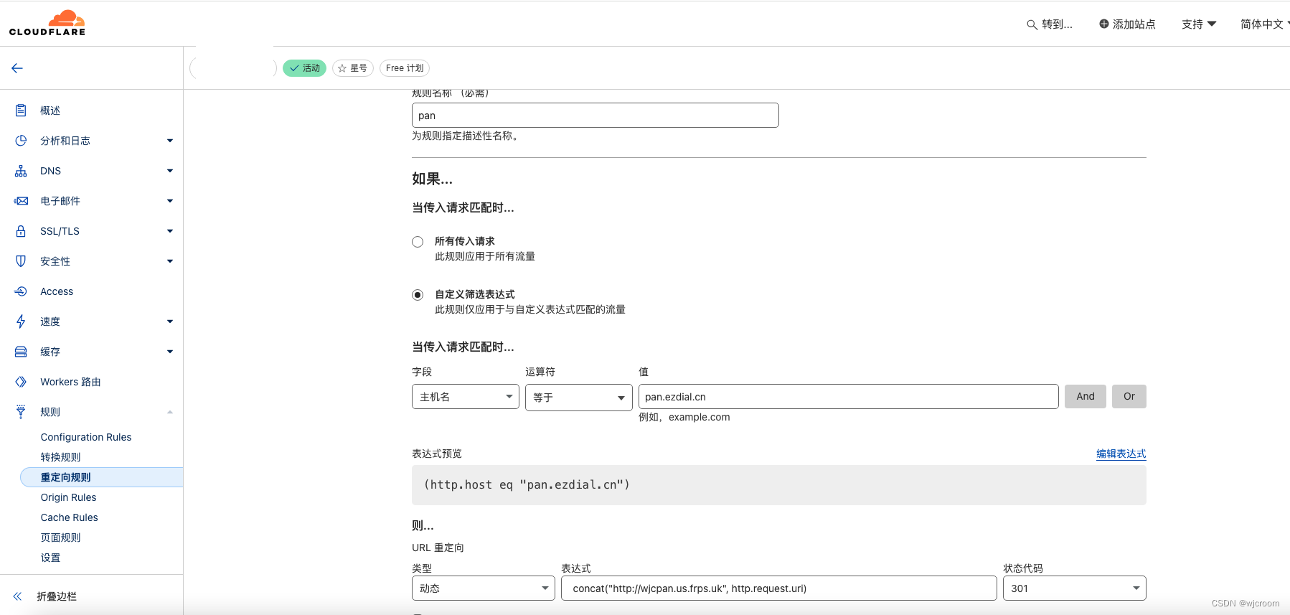Click the 分析和日志 chart icon
Viewport: 1290px width, 615px height.
pos(21,141)
